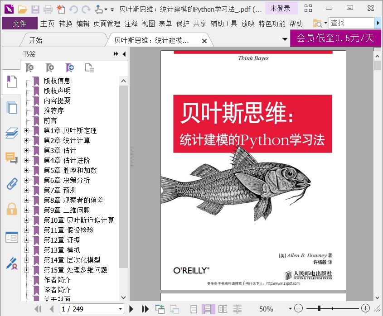This screenshot has height=316, width=383.
Task: Click the search go arrow button
Action: [378, 23]
